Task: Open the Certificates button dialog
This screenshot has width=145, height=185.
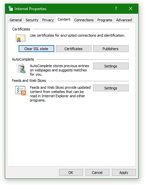Action: [x=73, y=48]
